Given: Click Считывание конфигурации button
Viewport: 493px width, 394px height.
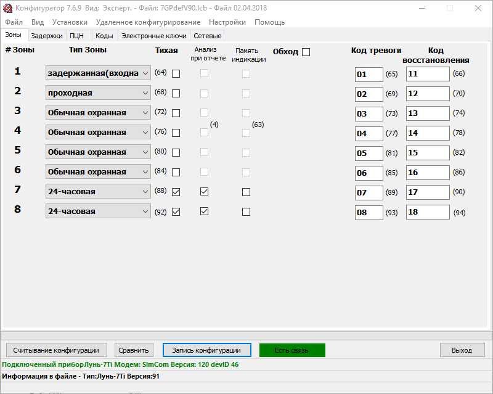Looking at the screenshot, I should coord(56,350).
